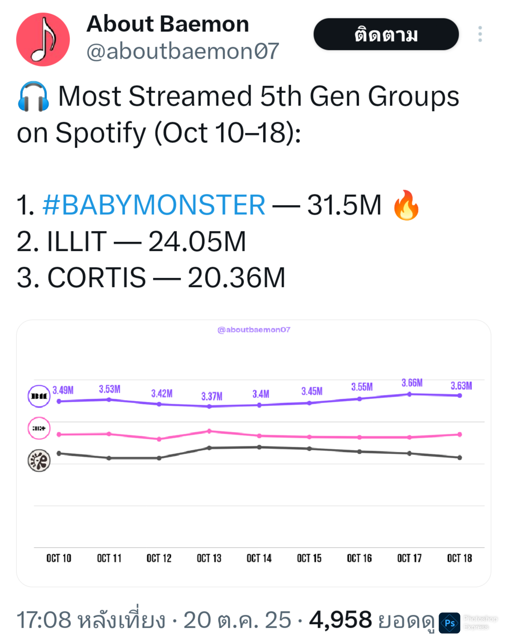Click the 3.49M label on Oct 10

pos(63,390)
